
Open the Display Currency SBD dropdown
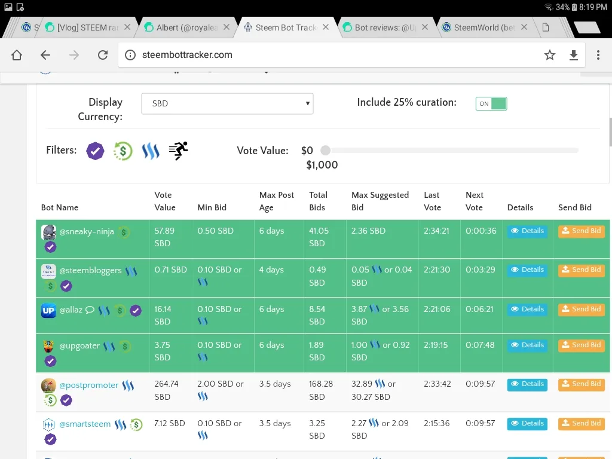coord(227,103)
